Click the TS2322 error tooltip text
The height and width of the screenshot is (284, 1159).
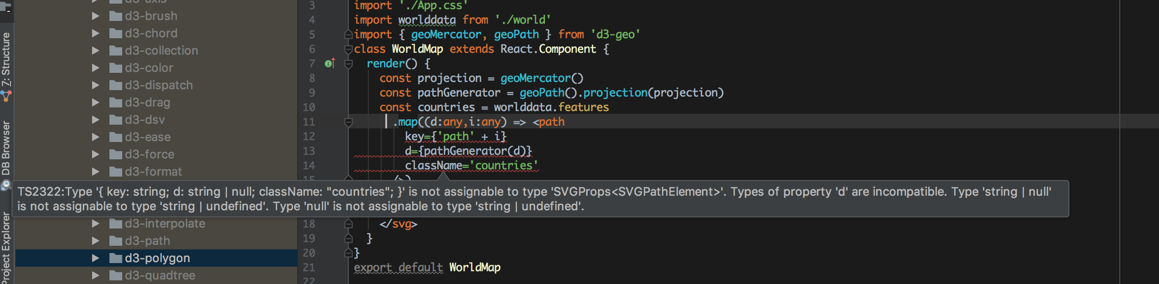pyautogui.click(x=534, y=199)
